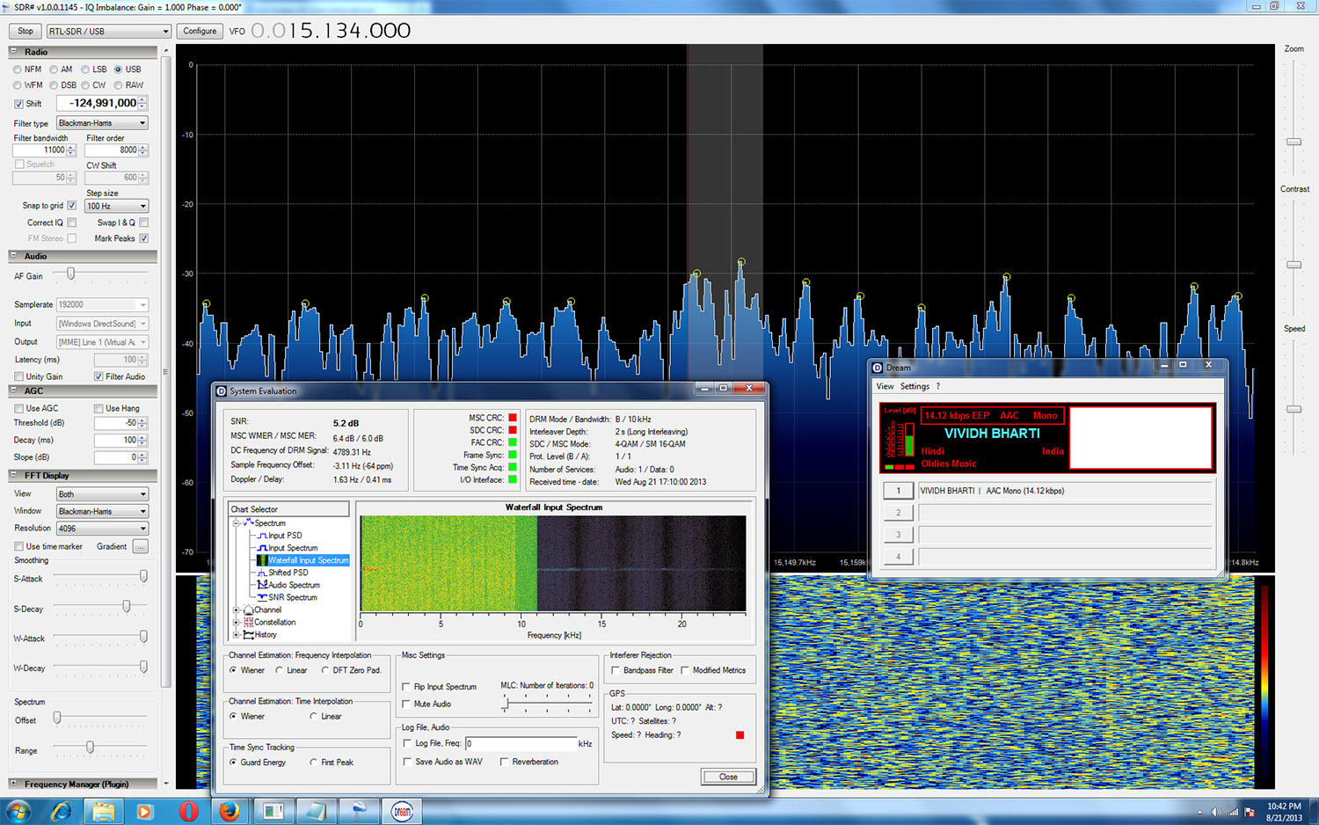Image resolution: width=1319 pixels, height=825 pixels.
Task: Open the Step size dropdown
Action: click(x=116, y=206)
